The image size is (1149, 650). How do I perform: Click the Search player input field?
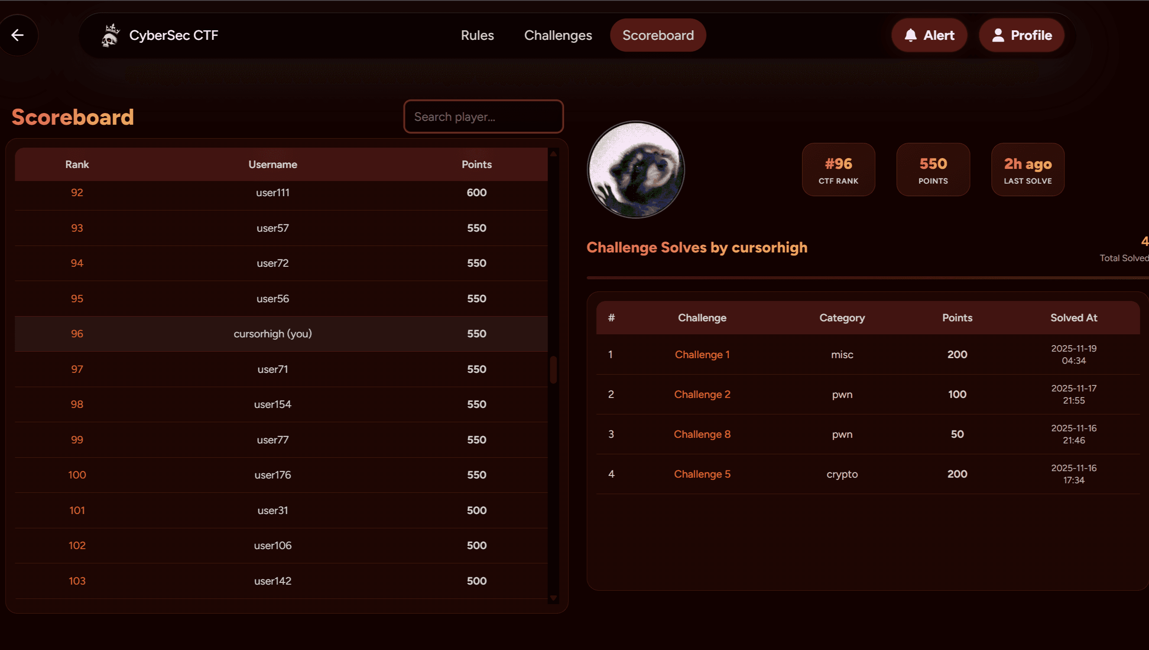click(x=483, y=116)
